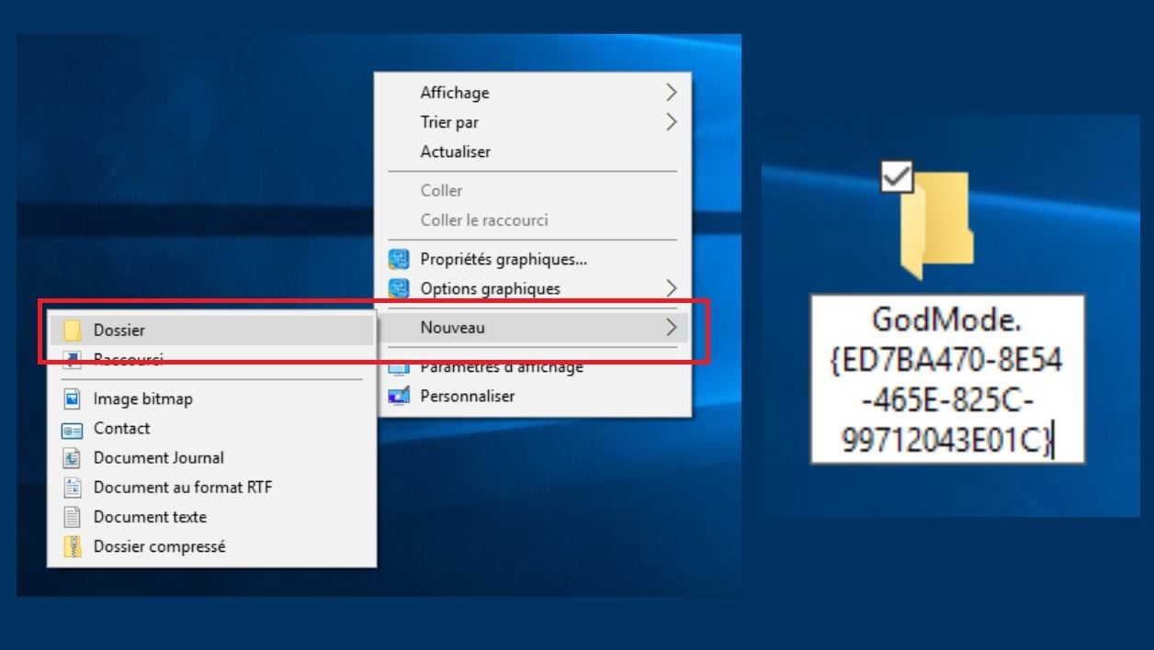The width and height of the screenshot is (1154, 650).
Task: Expand the Trier par submenu arrow
Action: 671,122
